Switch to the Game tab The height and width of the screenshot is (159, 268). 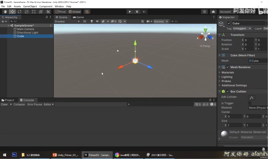(78, 17)
